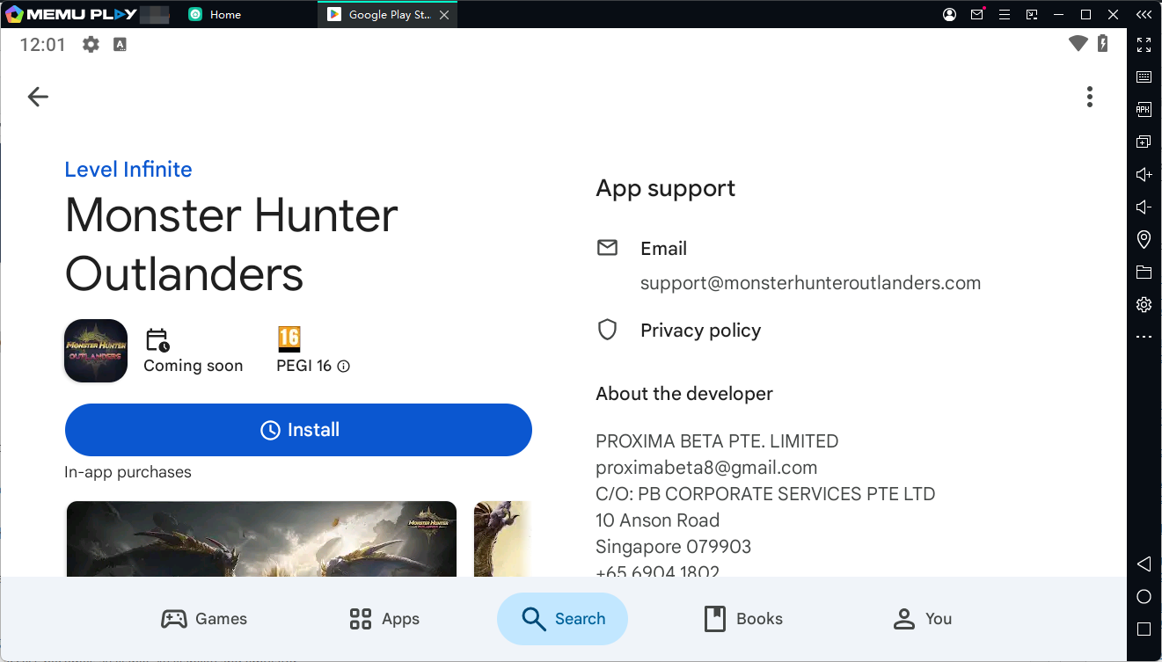This screenshot has width=1162, height=662.
Task: Collapse the MEmu sidebar with double chevron
Action: tap(1143, 14)
